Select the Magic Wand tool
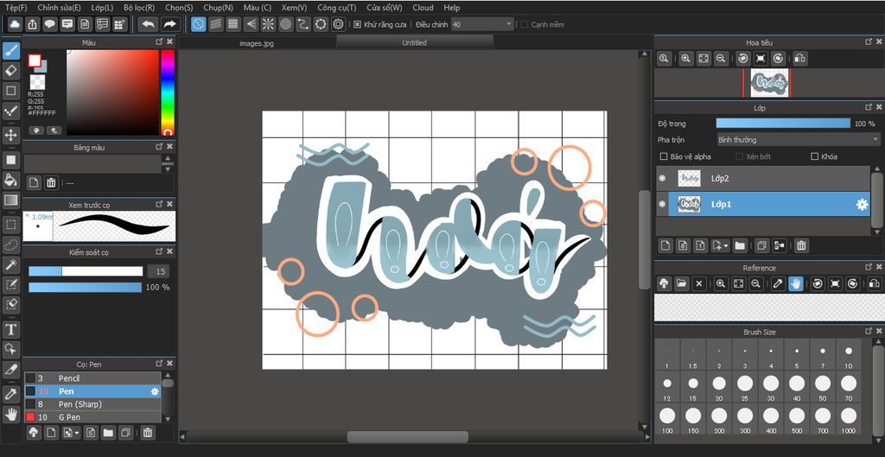The height and width of the screenshot is (457, 885). click(x=10, y=264)
